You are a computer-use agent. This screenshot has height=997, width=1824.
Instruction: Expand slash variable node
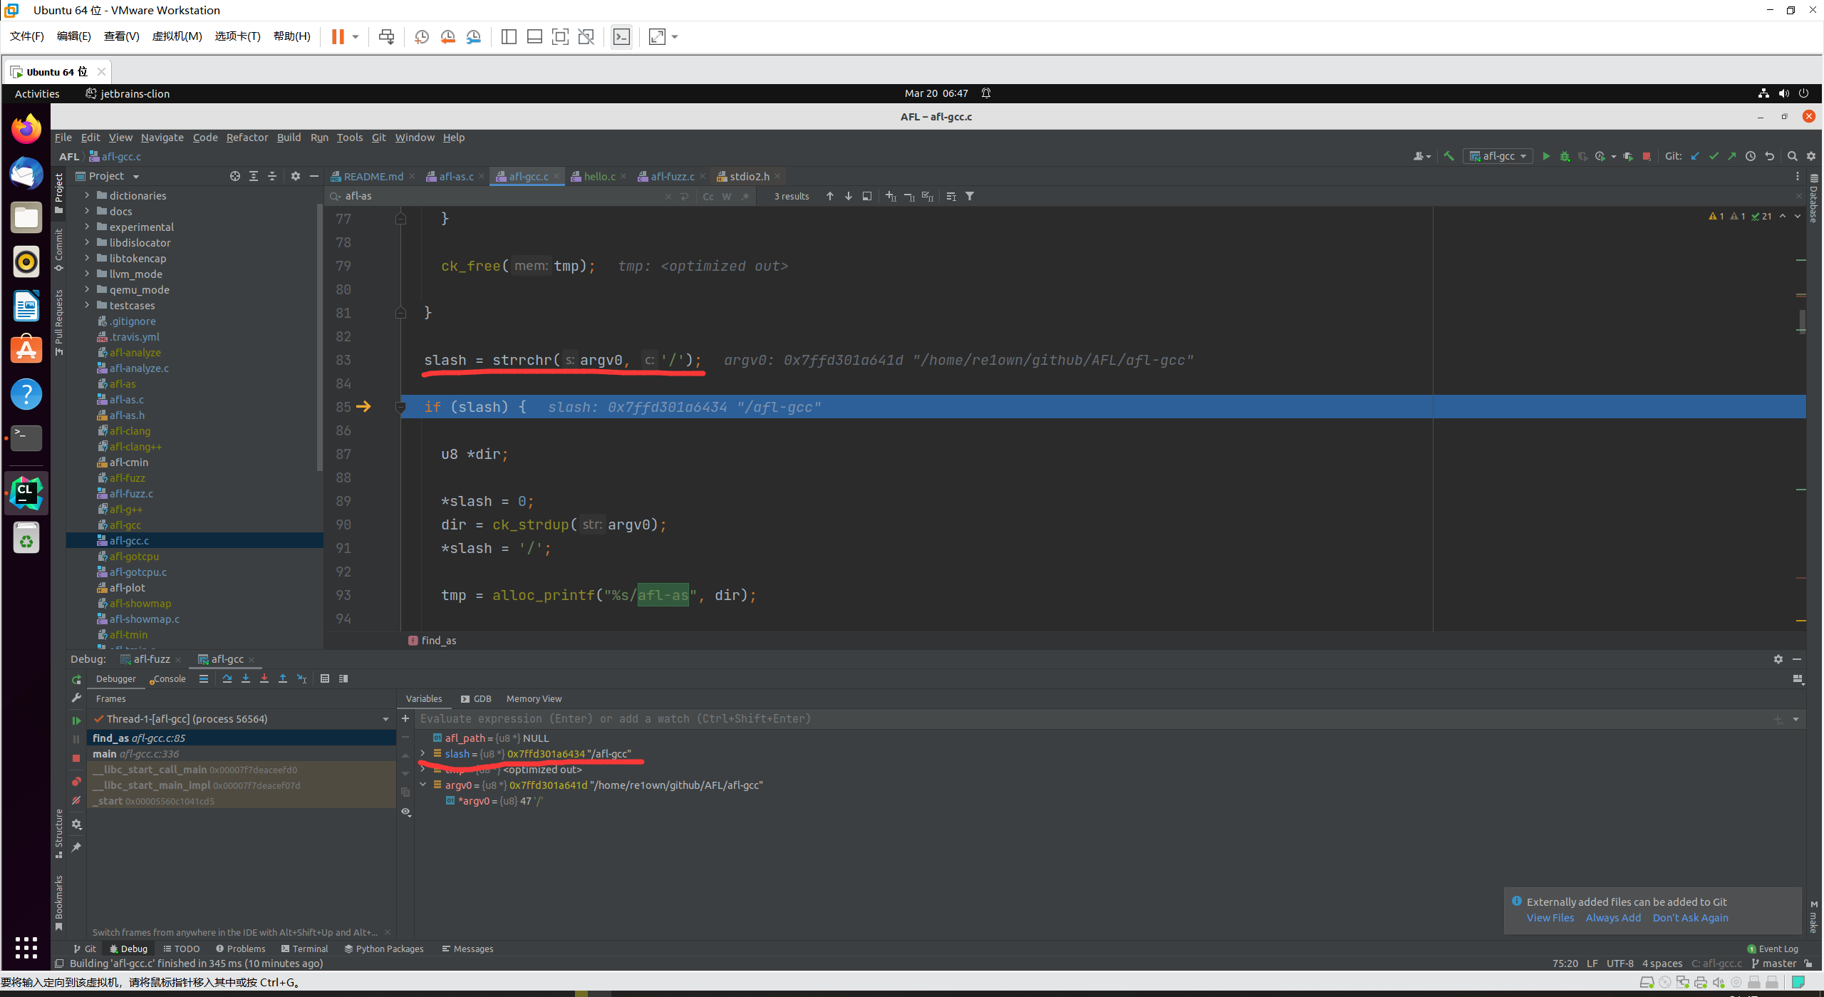423,753
